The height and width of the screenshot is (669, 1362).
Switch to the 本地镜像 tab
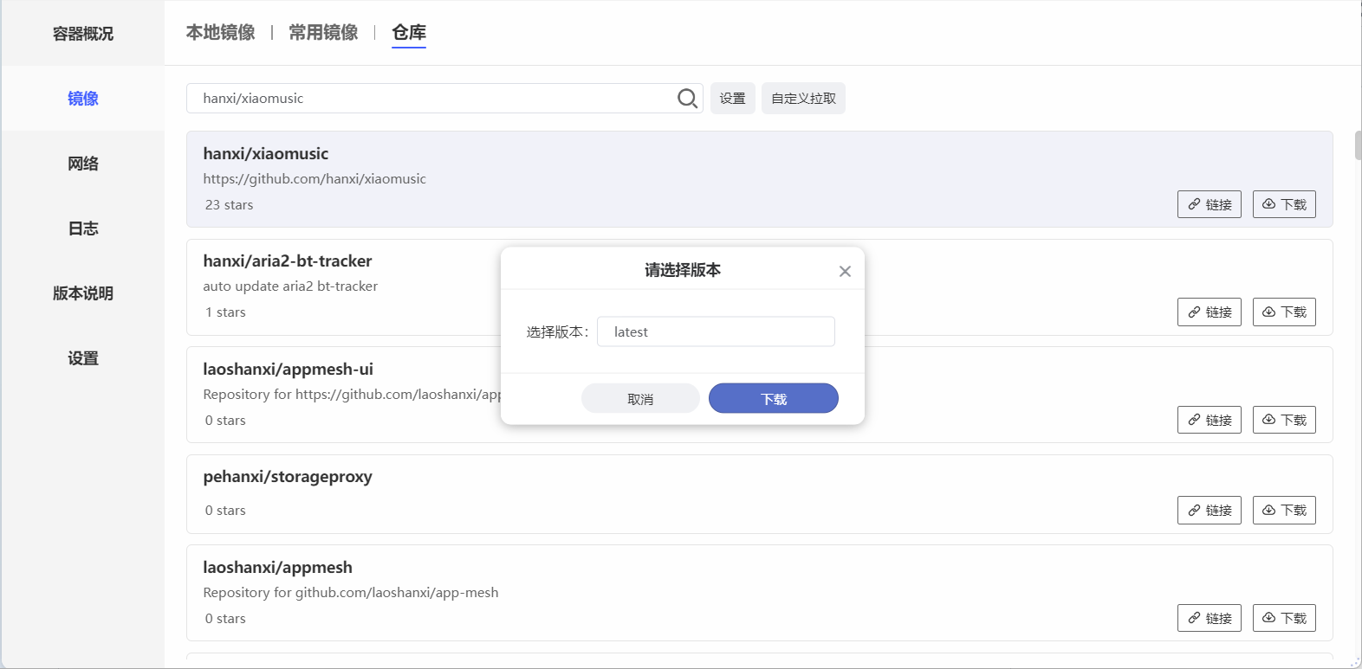(x=221, y=33)
